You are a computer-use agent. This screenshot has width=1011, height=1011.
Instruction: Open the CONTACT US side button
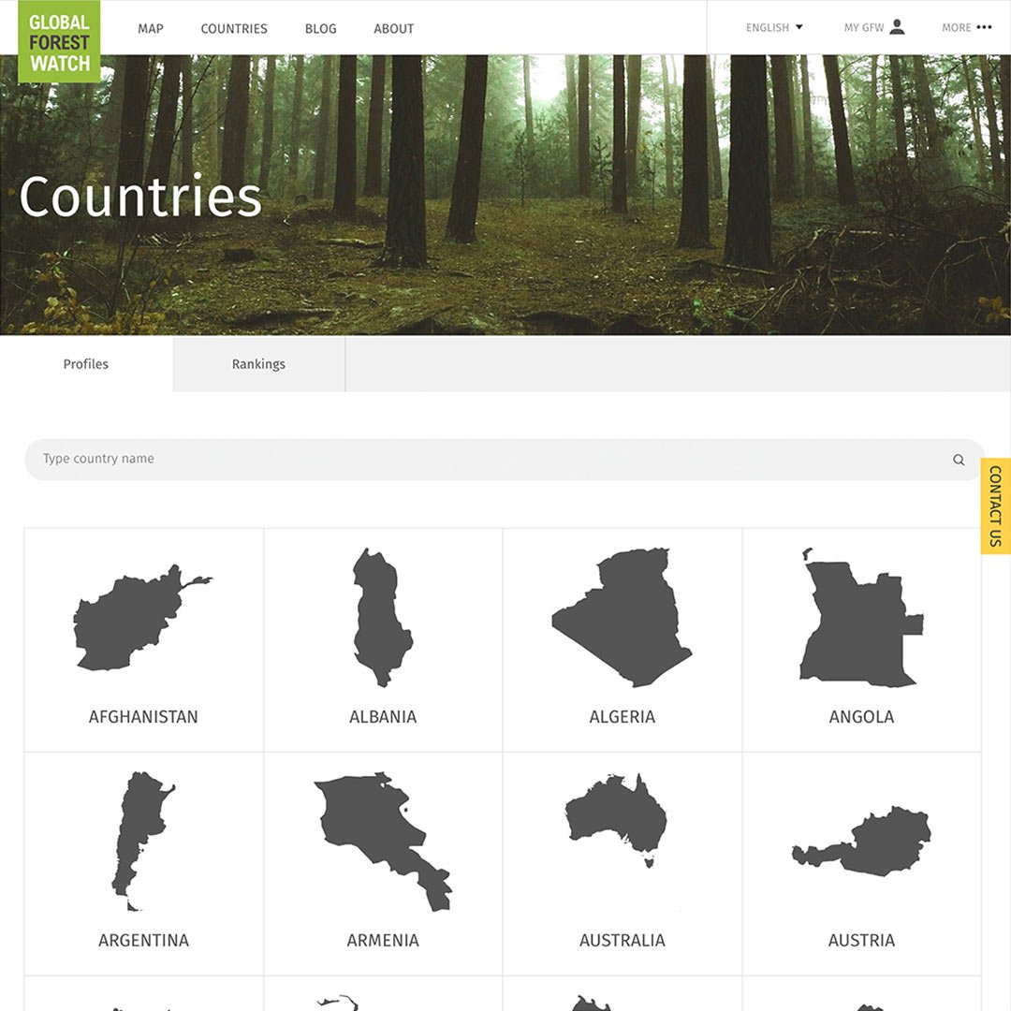pos(995,506)
